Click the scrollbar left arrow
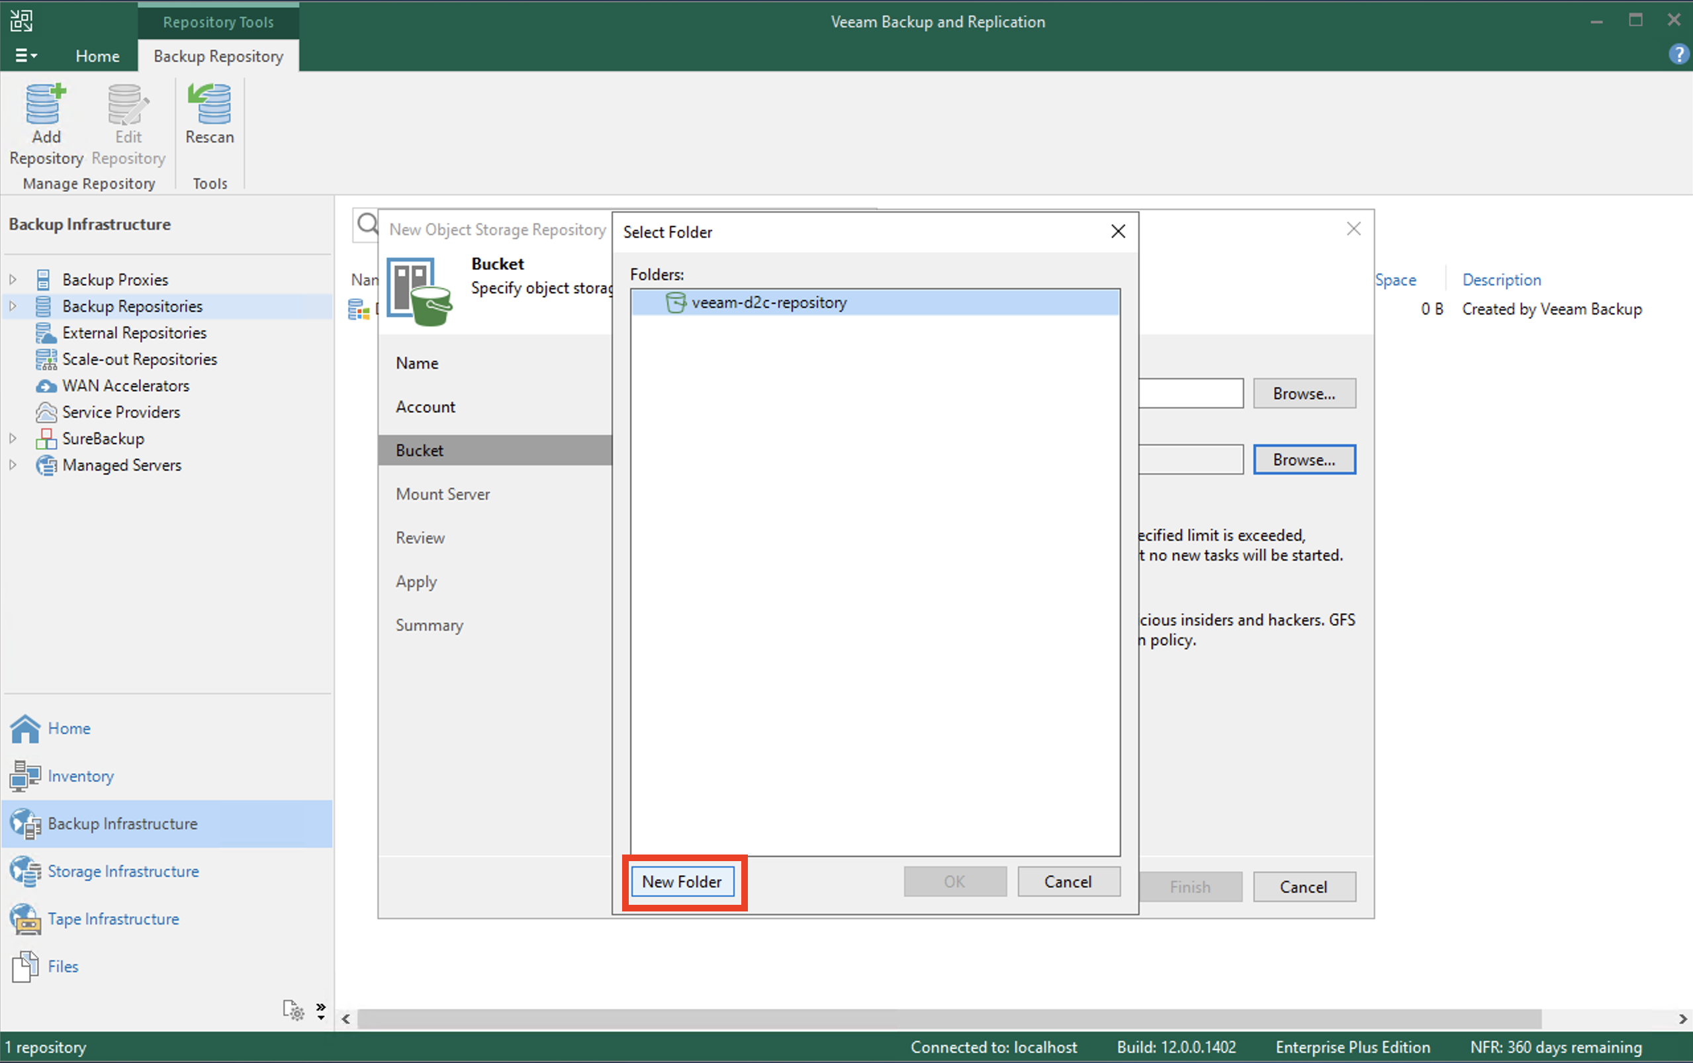Screen dimensions: 1693x1063 pos(345,1019)
